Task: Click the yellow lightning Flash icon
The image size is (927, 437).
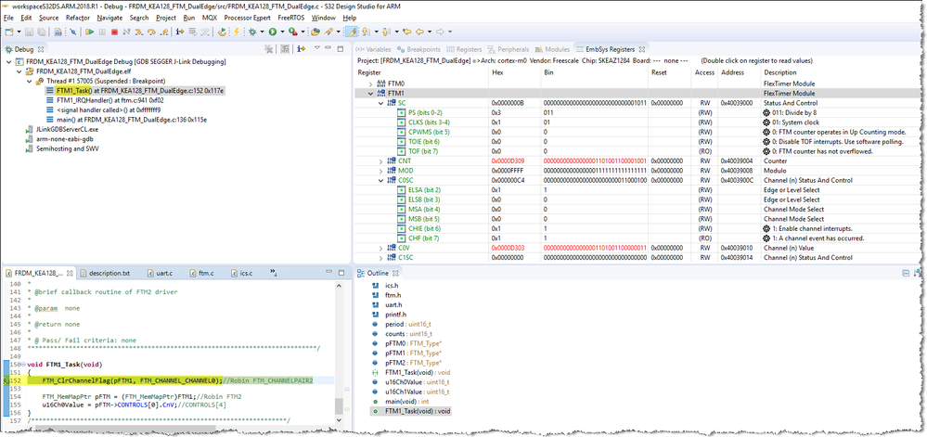Action: coord(236,32)
